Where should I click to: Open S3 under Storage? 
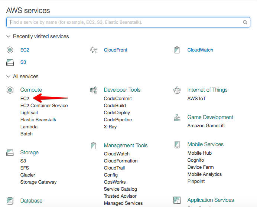23,161
